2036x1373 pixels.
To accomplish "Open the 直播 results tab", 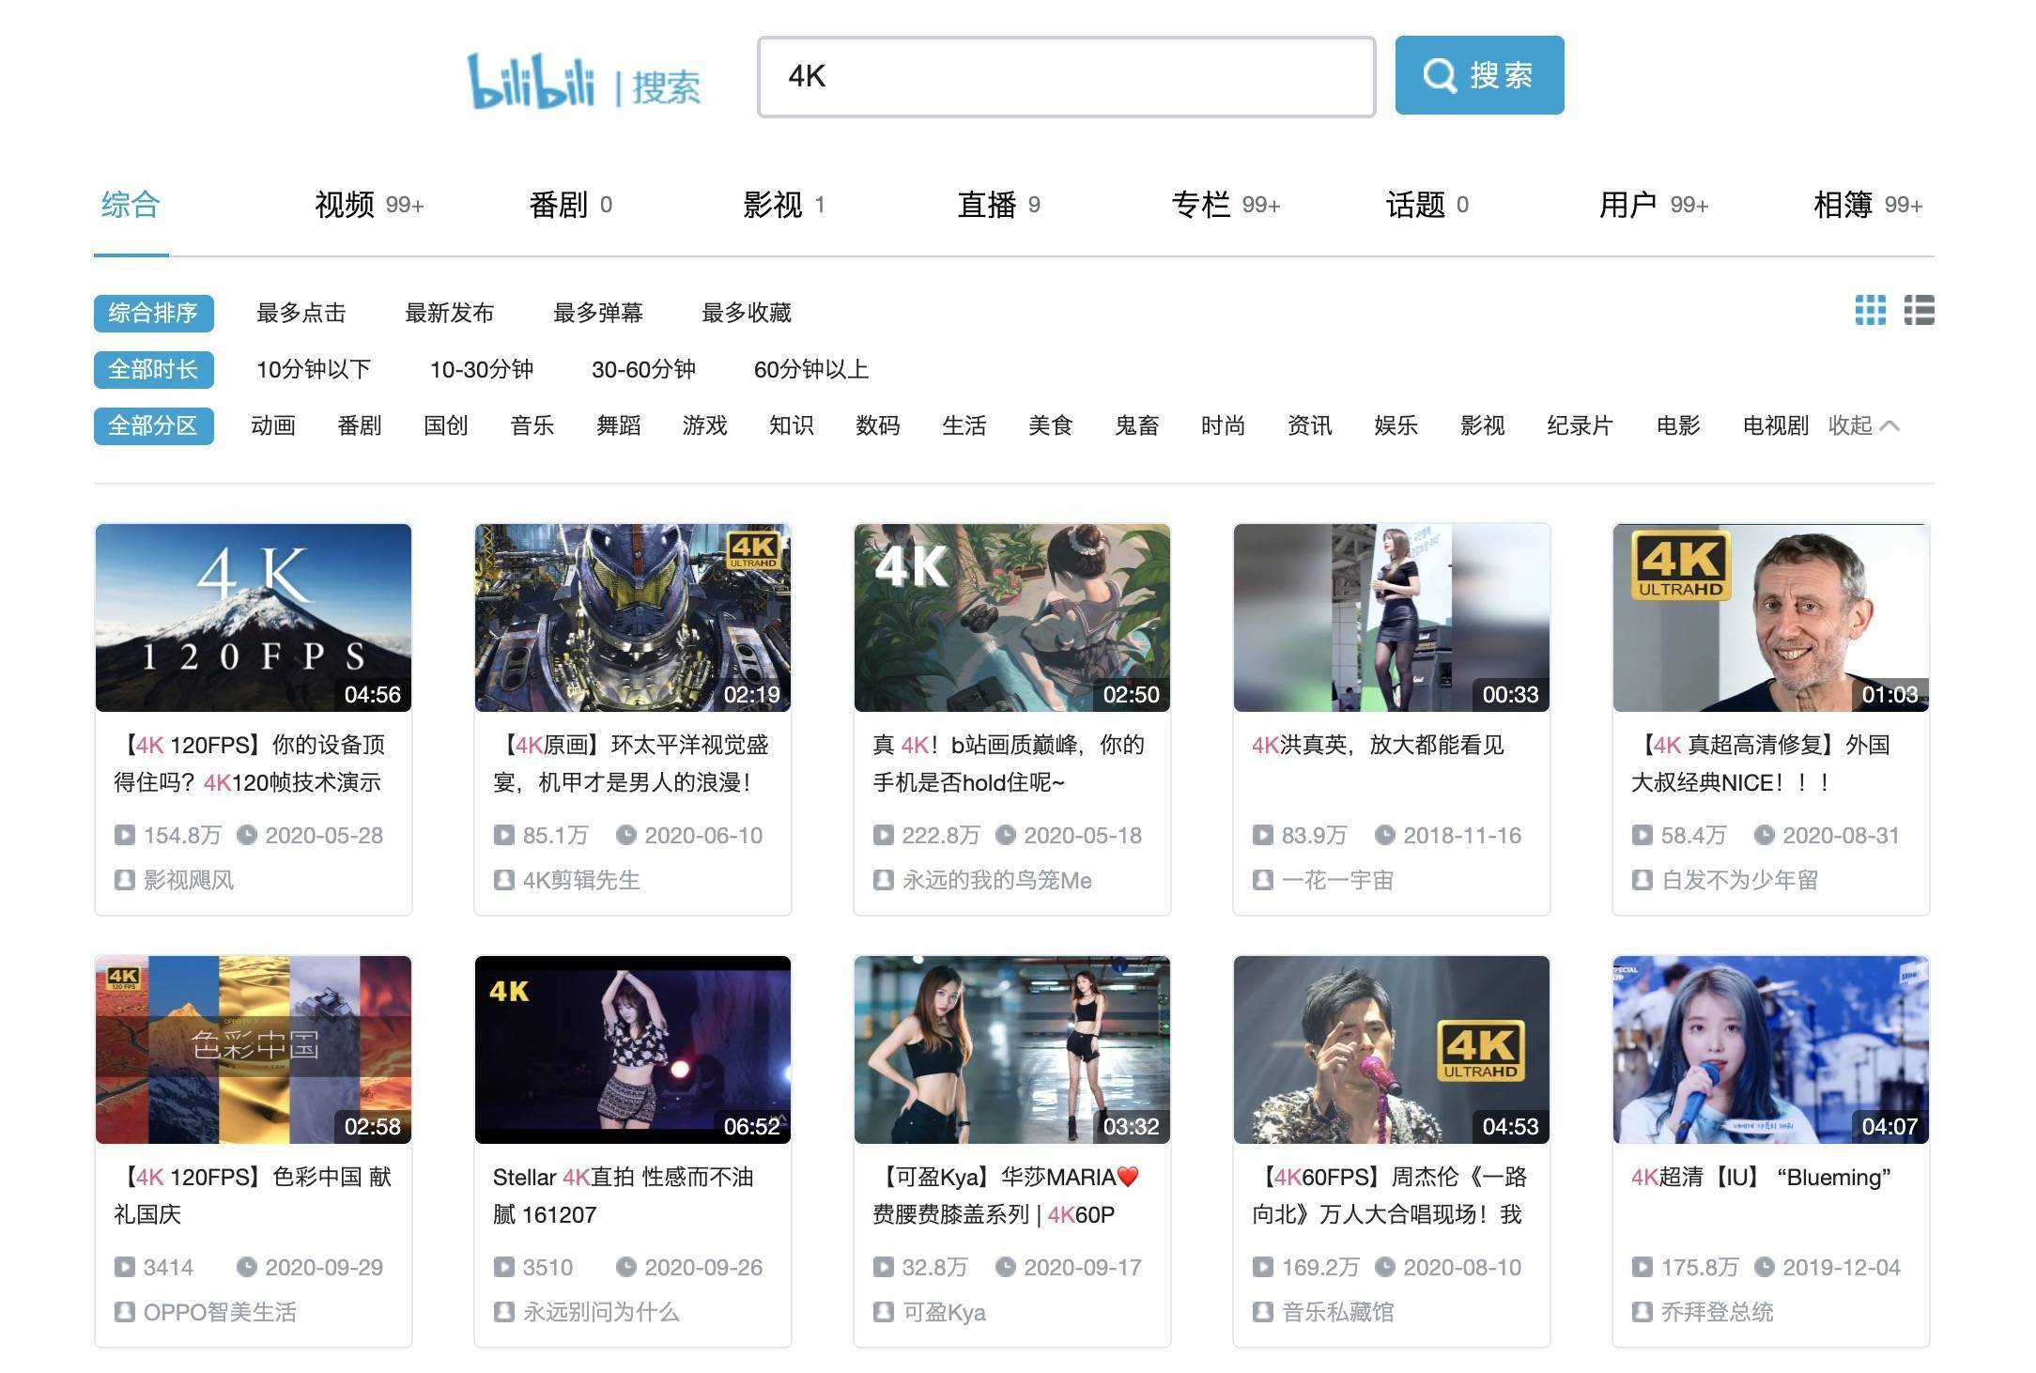I will click(998, 205).
